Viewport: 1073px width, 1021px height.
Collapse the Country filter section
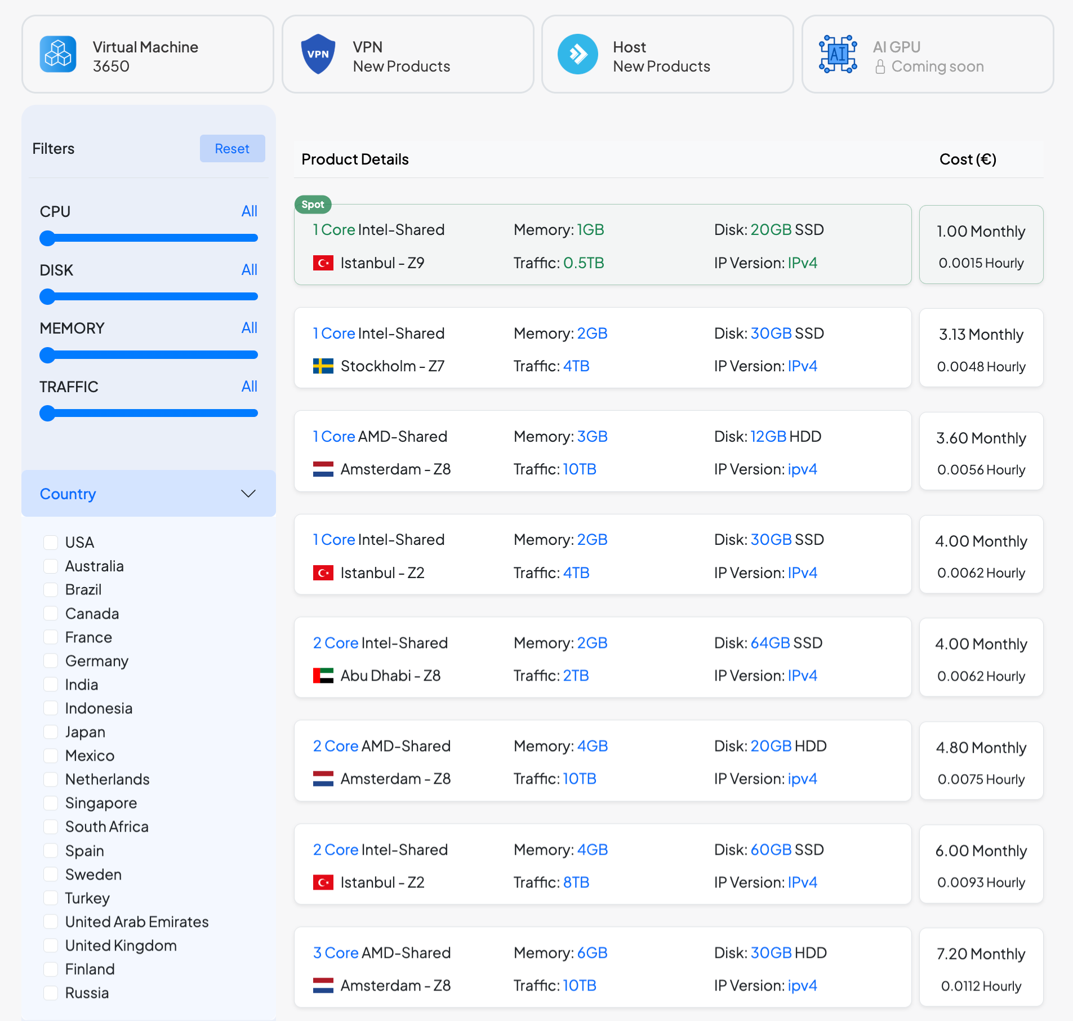coord(248,494)
